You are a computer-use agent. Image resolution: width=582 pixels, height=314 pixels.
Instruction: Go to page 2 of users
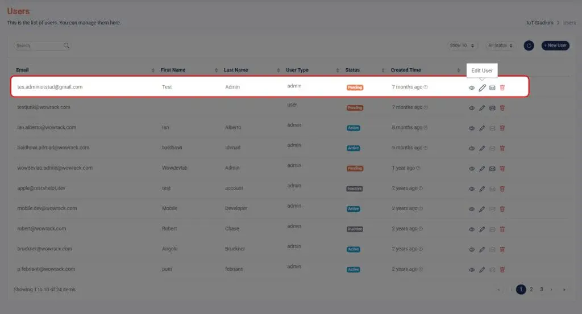coord(531,290)
